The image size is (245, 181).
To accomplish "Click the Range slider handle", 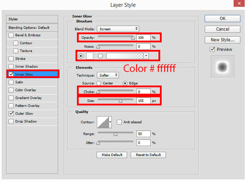I will tap(116, 134).
